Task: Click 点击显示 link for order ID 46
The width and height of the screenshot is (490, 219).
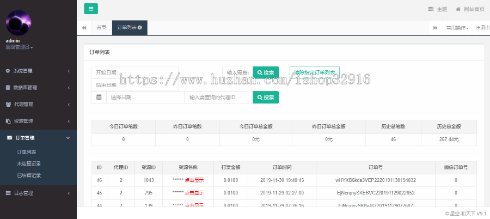Action: click(x=194, y=180)
